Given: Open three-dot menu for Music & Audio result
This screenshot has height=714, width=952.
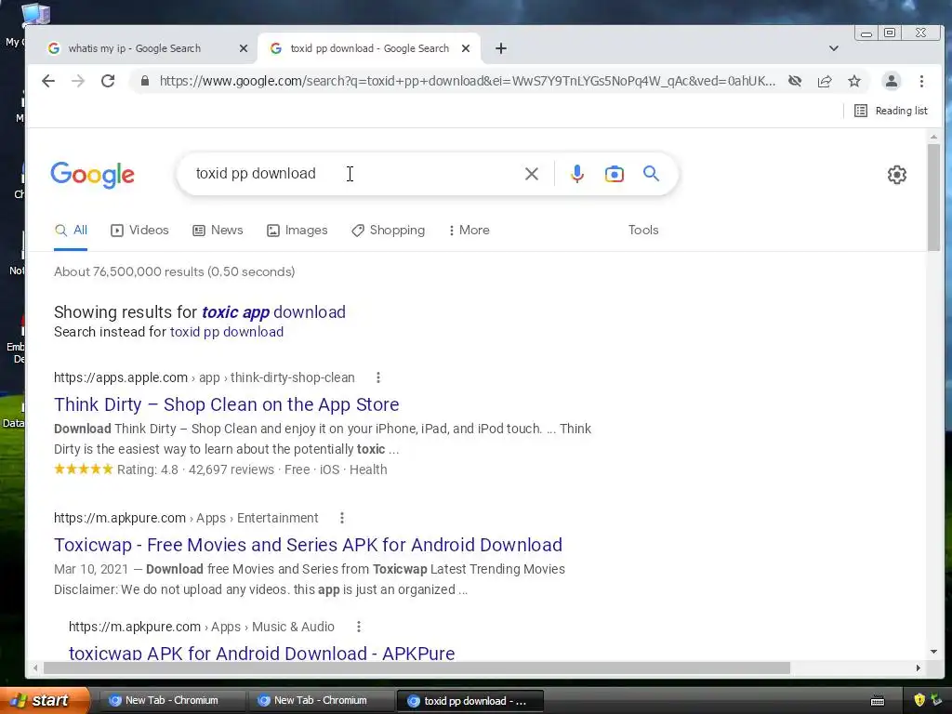Looking at the screenshot, I should coord(359,627).
